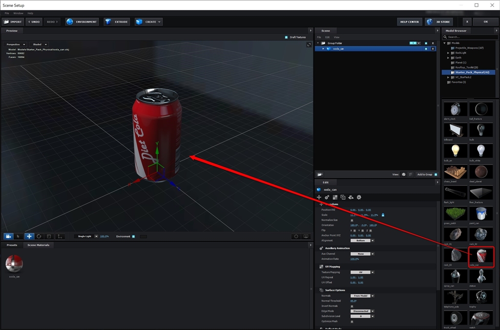Select the paint_can model thumbnail
This screenshot has height=330, width=500.
pyautogui.click(x=481, y=213)
